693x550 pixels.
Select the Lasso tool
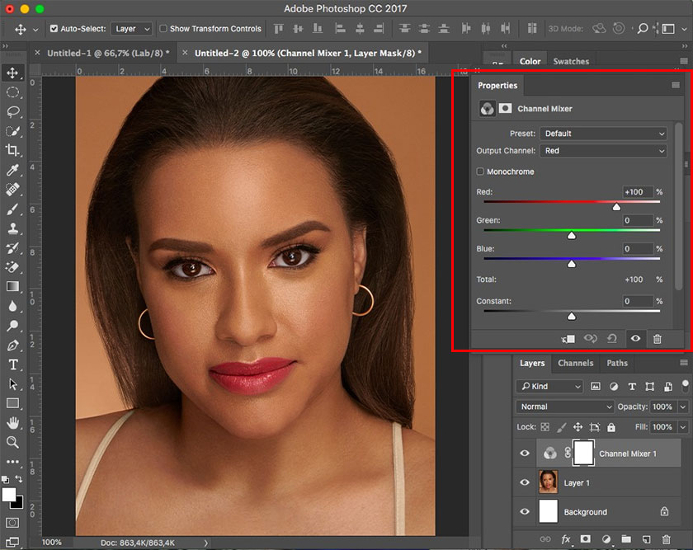click(12, 111)
